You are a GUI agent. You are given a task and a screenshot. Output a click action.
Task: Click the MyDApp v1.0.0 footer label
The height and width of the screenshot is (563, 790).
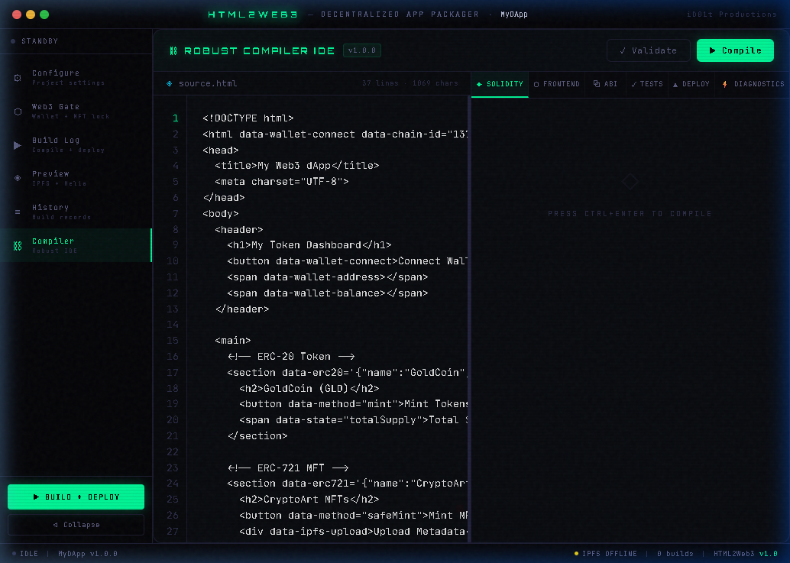88,553
